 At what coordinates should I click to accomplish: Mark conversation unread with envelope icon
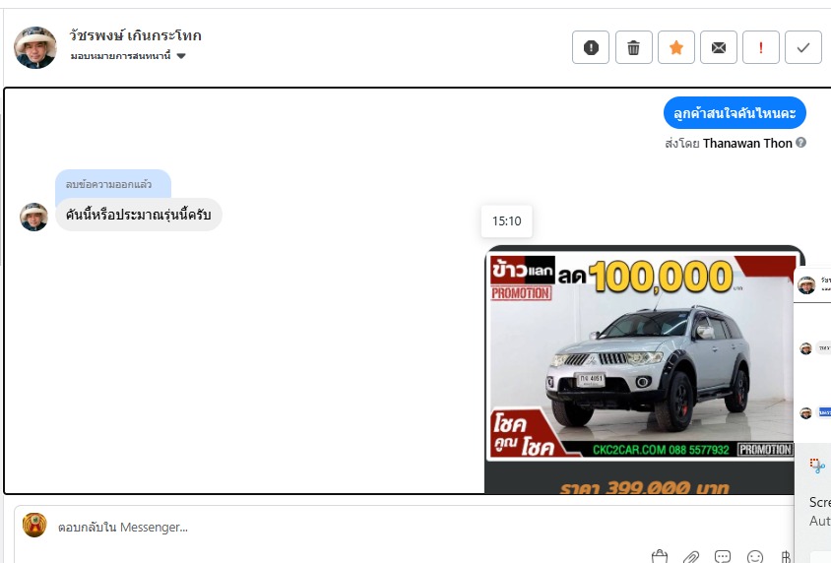click(x=718, y=47)
